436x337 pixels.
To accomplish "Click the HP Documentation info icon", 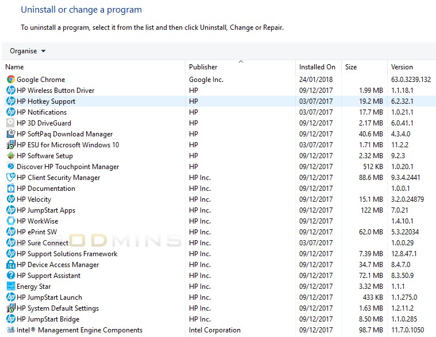I will point(10,189).
